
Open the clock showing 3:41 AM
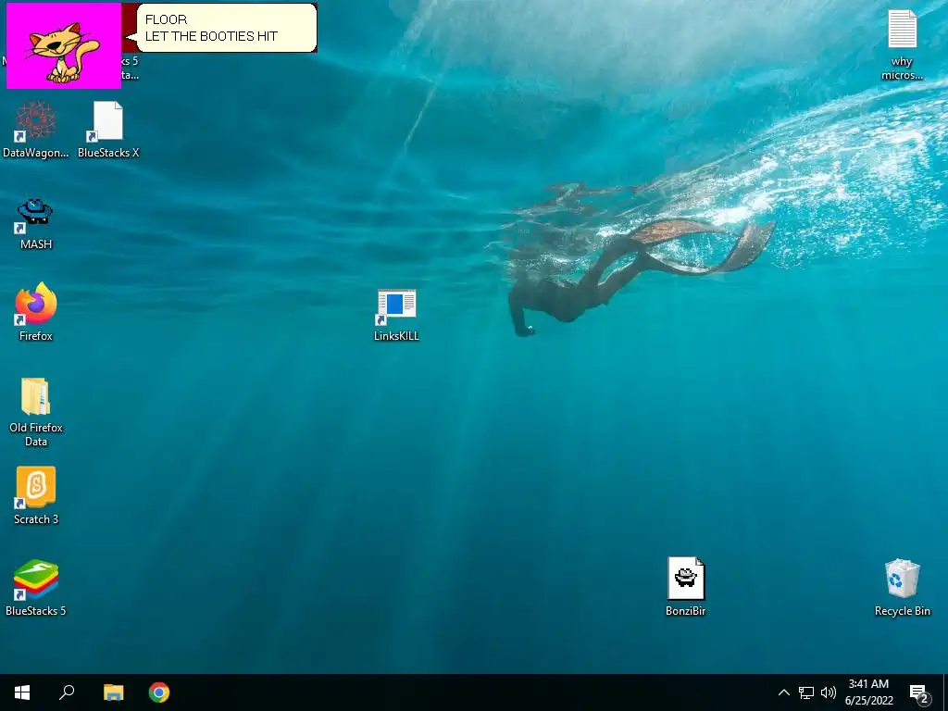click(868, 692)
